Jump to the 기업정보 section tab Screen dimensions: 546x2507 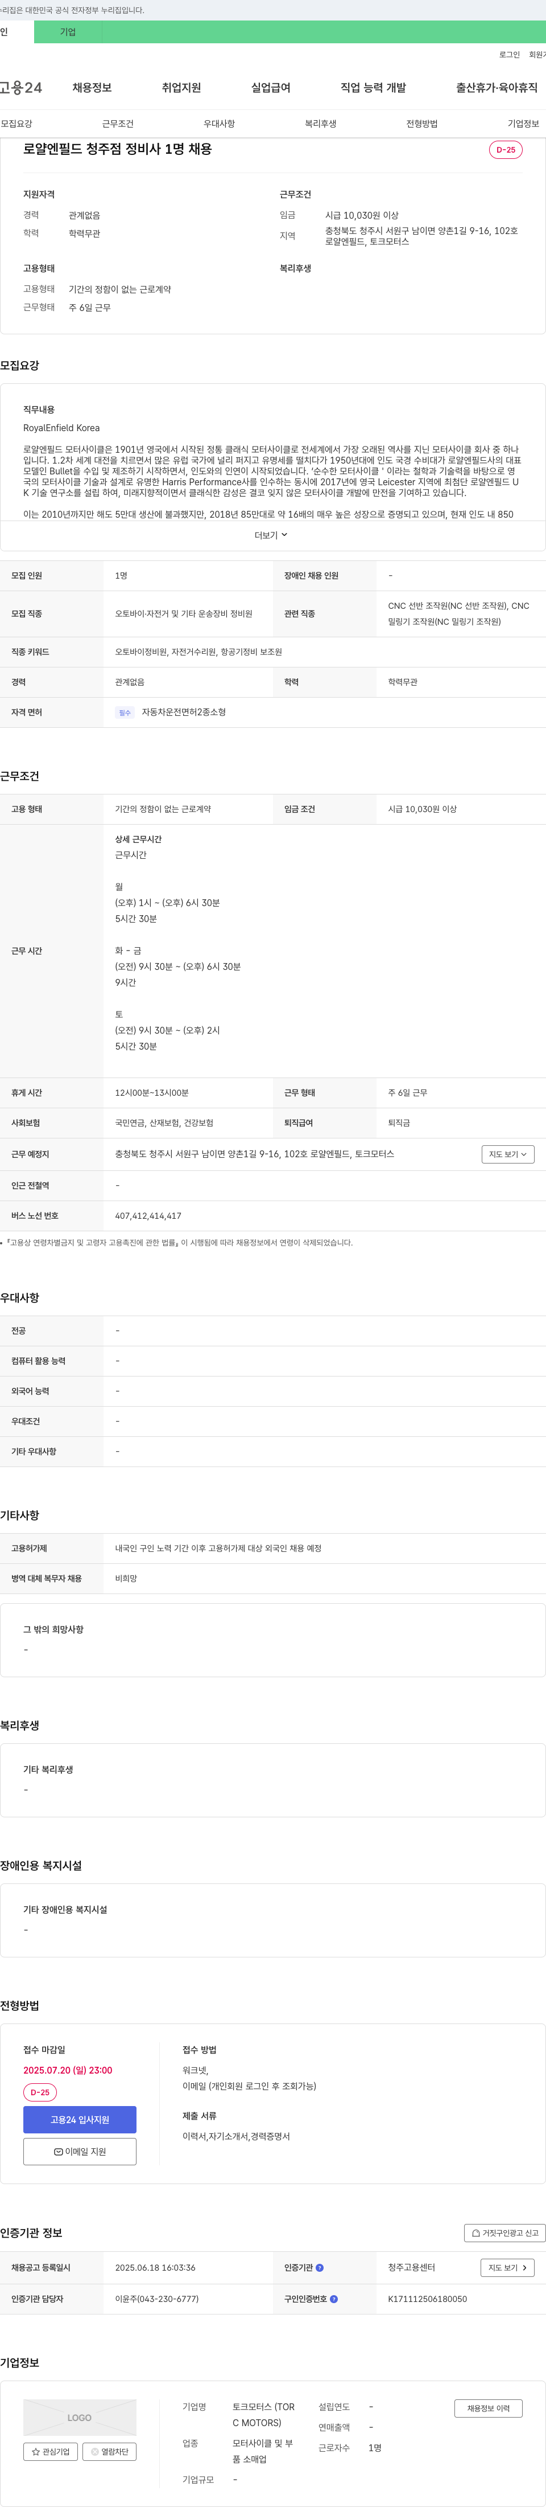pyautogui.click(x=524, y=124)
